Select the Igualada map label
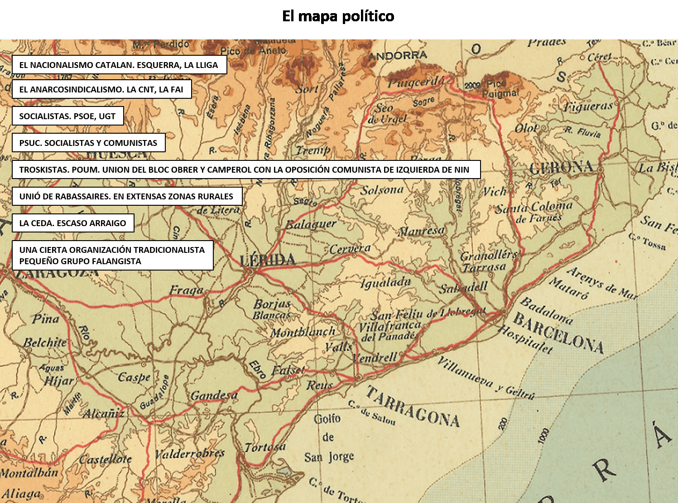 [386, 283]
